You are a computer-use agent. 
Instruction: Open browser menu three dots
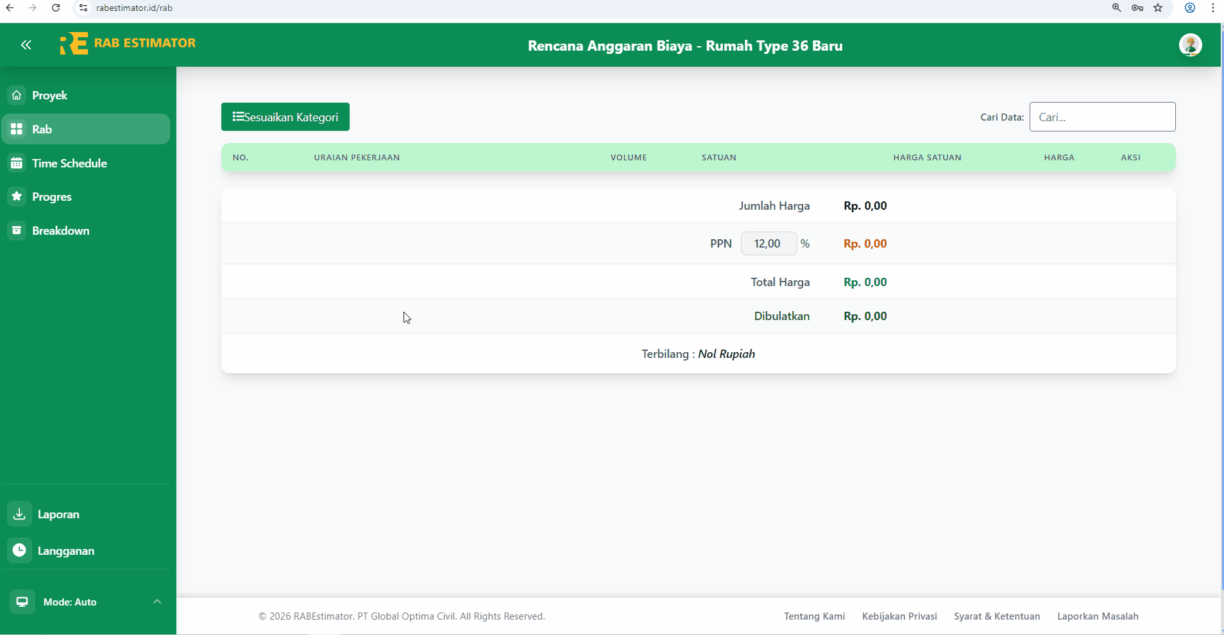pyautogui.click(x=1212, y=8)
